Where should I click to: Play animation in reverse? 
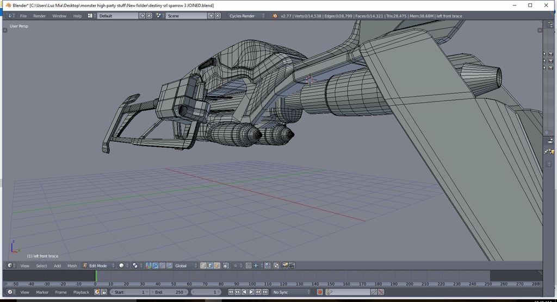(244, 292)
